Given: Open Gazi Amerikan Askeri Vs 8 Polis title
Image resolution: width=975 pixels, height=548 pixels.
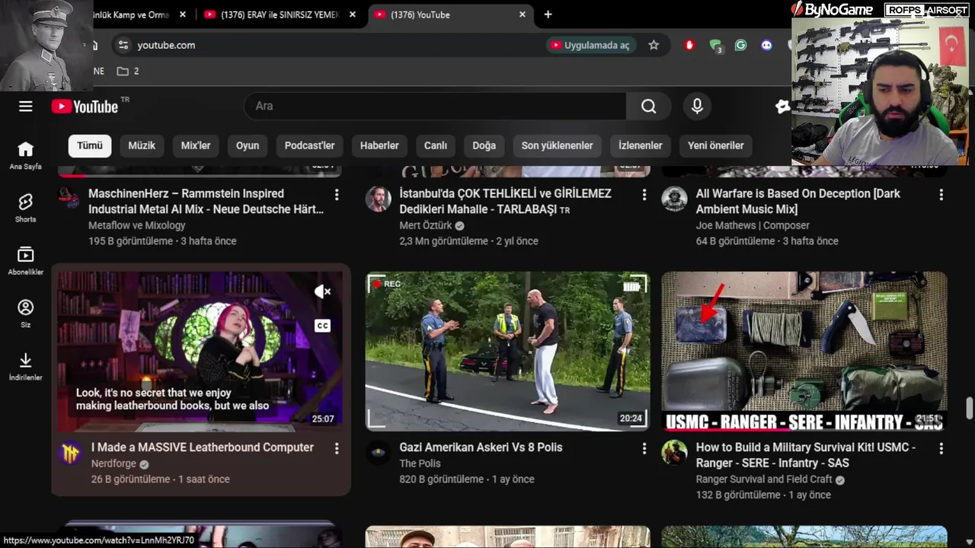Looking at the screenshot, I should [481, 448].
